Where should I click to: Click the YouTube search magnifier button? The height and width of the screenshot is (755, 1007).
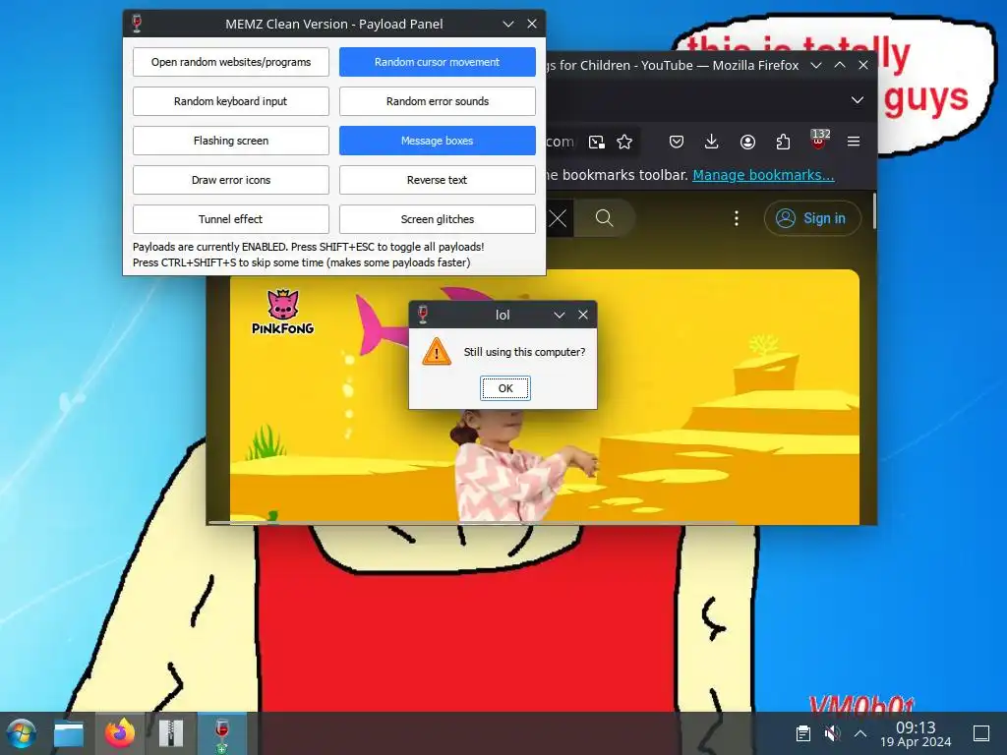pos(604,218)
